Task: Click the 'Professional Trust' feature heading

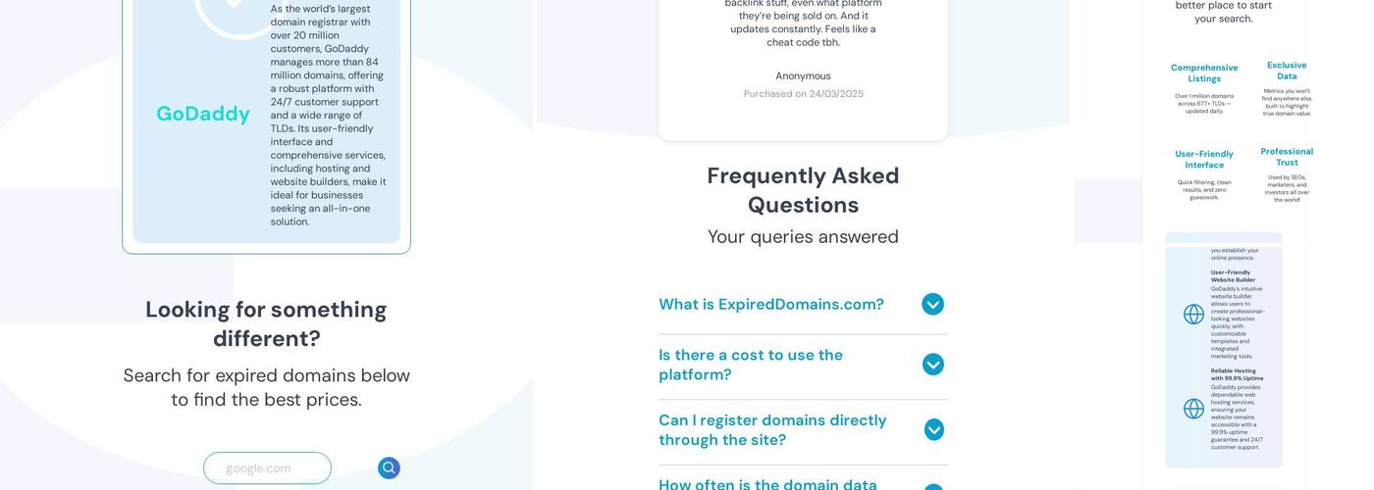Action: pyautogui.click(x=1287, y=157)
